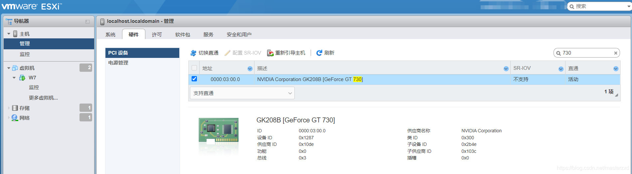This screenshot has height=174, width=632.
Task: Click the Refresh button label
Action: point(329,53)
